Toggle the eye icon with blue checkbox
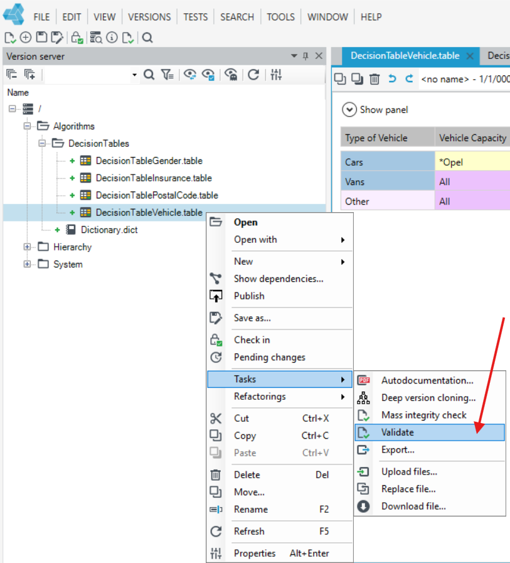Viewport: 510px width, 563px height. coord(208,75)
